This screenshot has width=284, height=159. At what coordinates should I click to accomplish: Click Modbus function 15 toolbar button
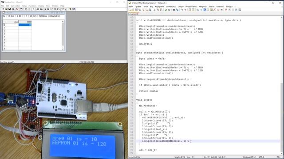pyautogui.click(x=45, y=9)
